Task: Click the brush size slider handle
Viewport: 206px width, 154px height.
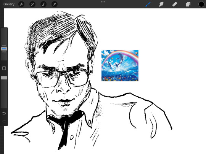Action: [x=4, y=49]
